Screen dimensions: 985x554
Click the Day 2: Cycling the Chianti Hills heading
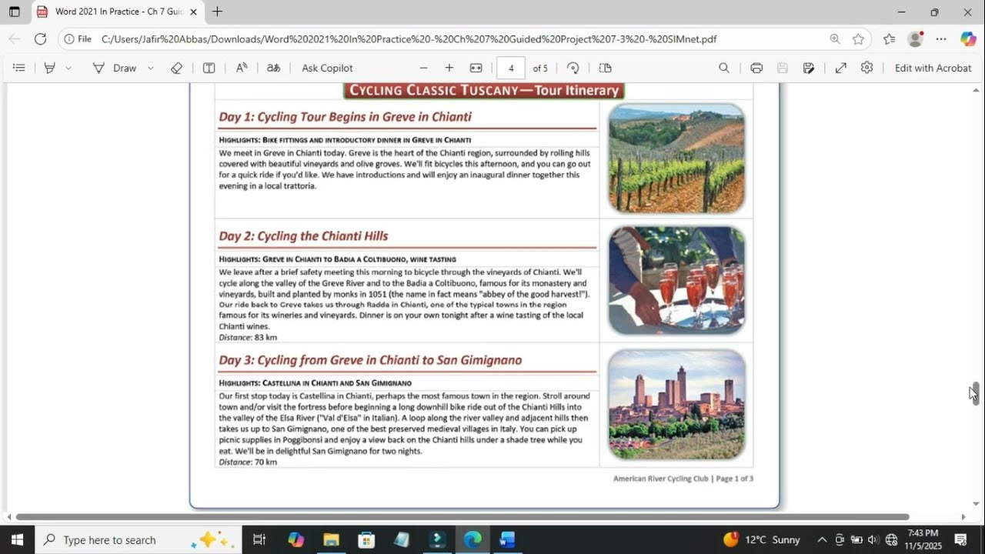point(303,236)
